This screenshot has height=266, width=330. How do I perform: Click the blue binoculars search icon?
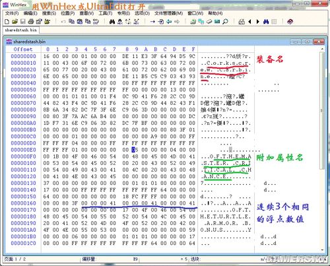(266, 22)
